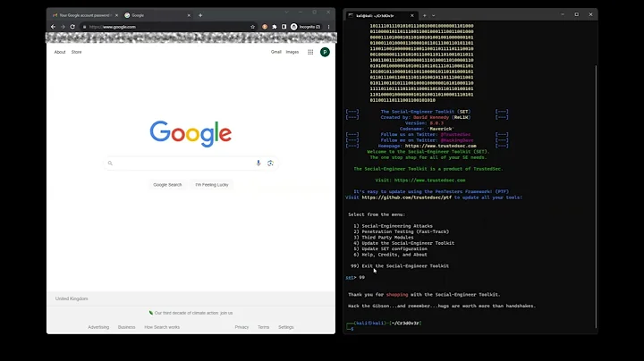Image resolution: width=644 pixels, height=361 pixels.
Task: Open the Business footer link
Action: pyautogui.click(x=126, y=327)
